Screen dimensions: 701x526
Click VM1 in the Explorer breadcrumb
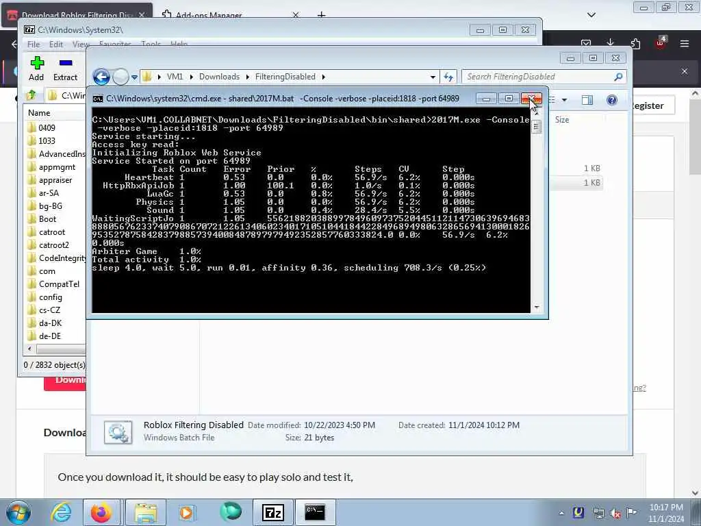click(x=175, y=77)
